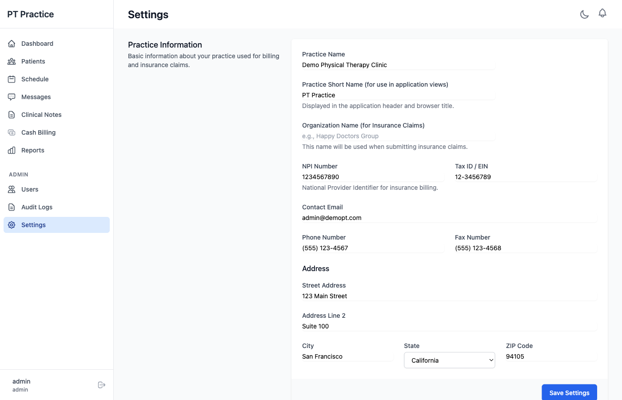The height and width of the screenshot is (400, 622).
Task: Click the ZIP Code field
Action: [x=551, y=356]
